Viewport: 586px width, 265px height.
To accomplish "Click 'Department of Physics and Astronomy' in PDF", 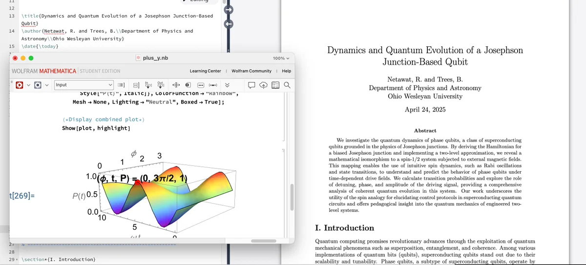I will pyautogui.click(x=425, y=88).
